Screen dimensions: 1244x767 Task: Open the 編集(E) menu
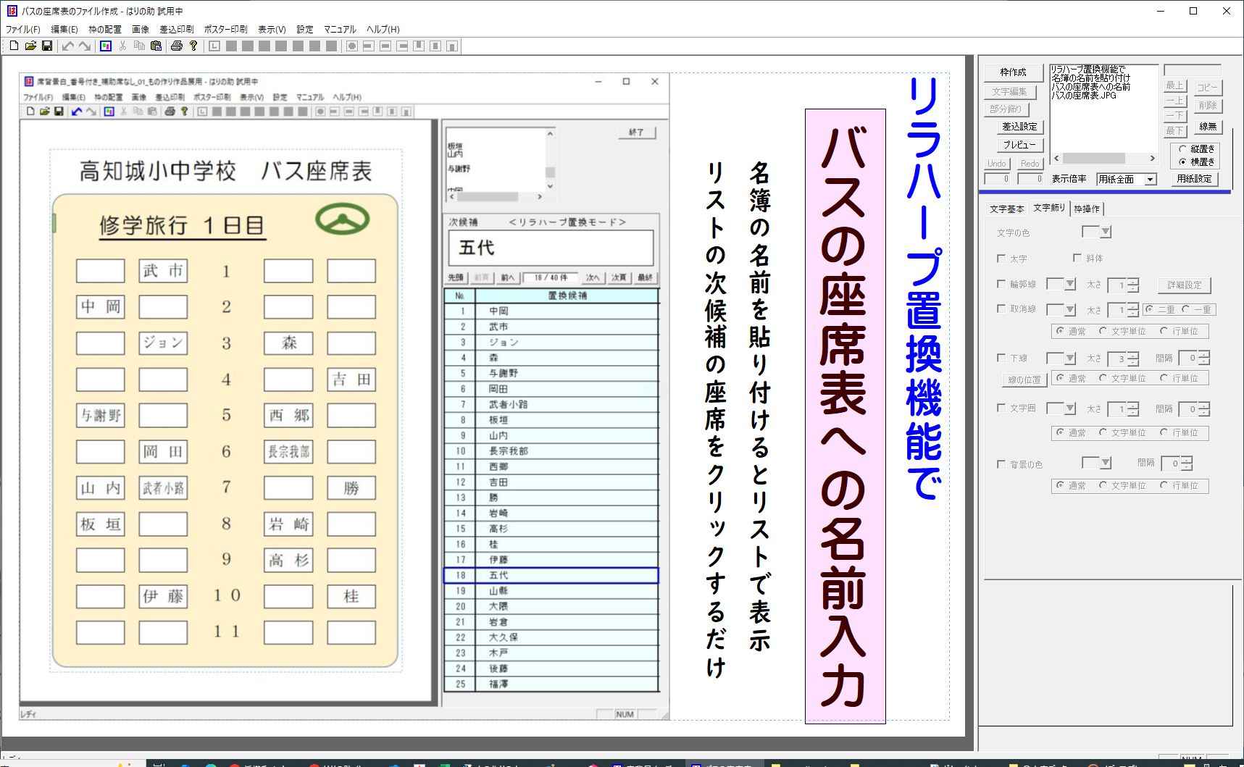pyautogui.click(x=64, y=30)
